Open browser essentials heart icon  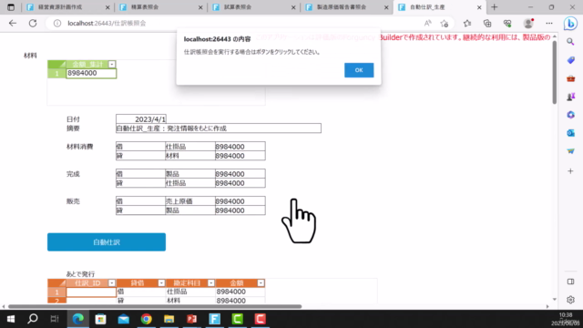[507, 24]
